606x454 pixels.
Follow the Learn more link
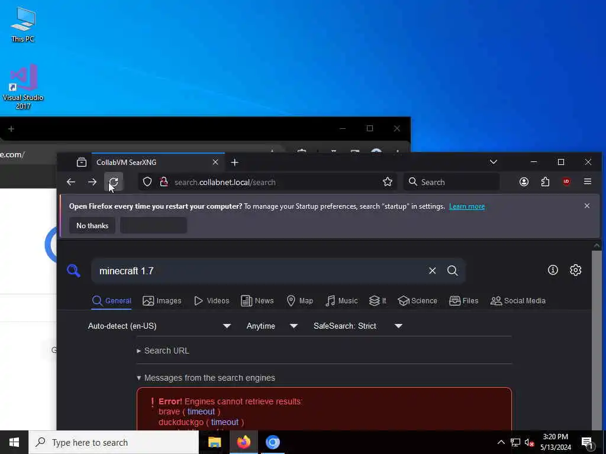coord(467,206)
